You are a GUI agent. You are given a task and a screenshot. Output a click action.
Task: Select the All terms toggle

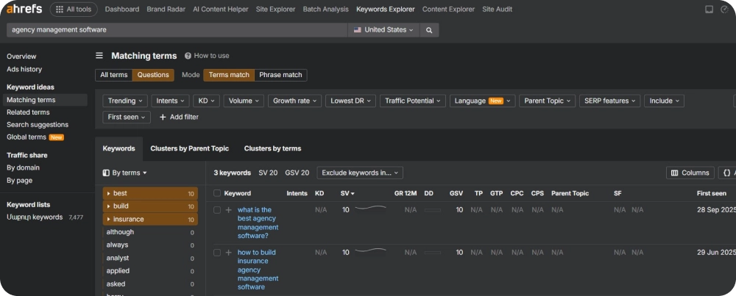click(113, 75)
